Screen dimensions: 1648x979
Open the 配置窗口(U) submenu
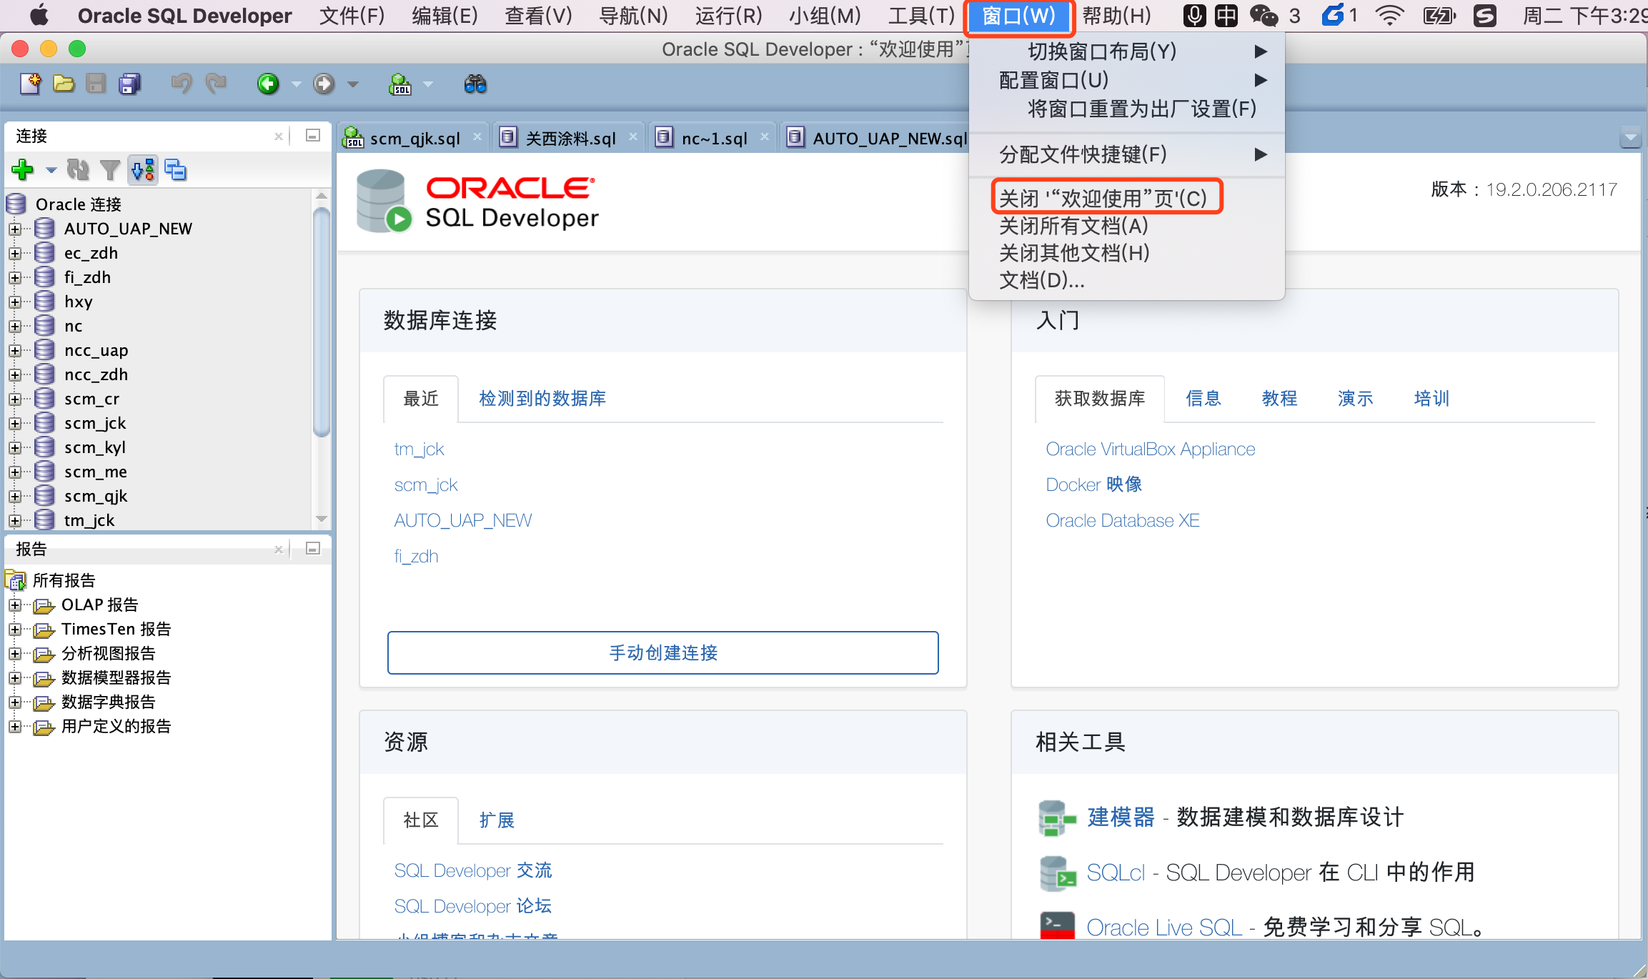coord(1127,80)
